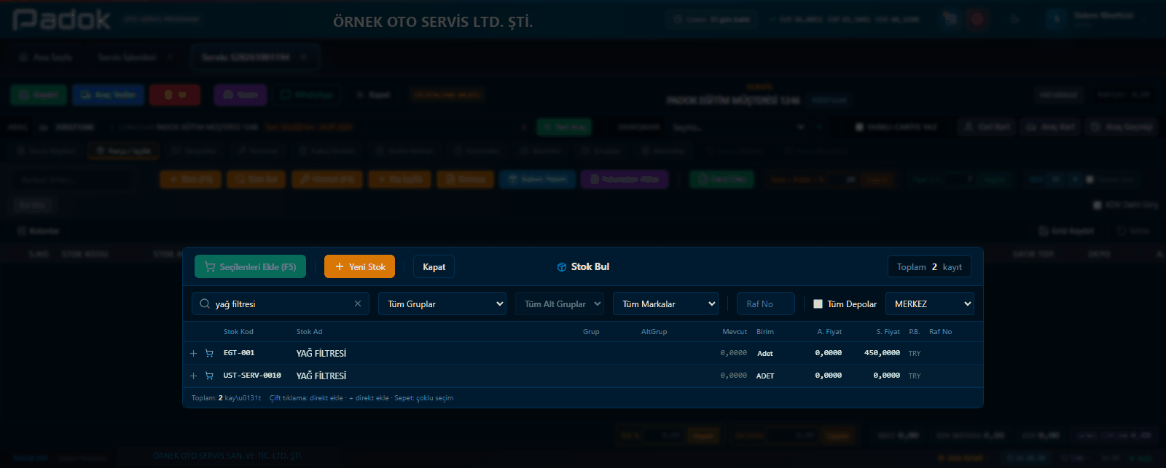Sort by Stok Kod column header

(x=238, y=331)
